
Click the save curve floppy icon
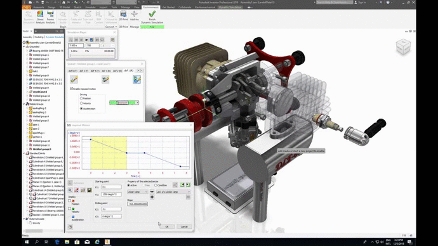pos(90,190)
